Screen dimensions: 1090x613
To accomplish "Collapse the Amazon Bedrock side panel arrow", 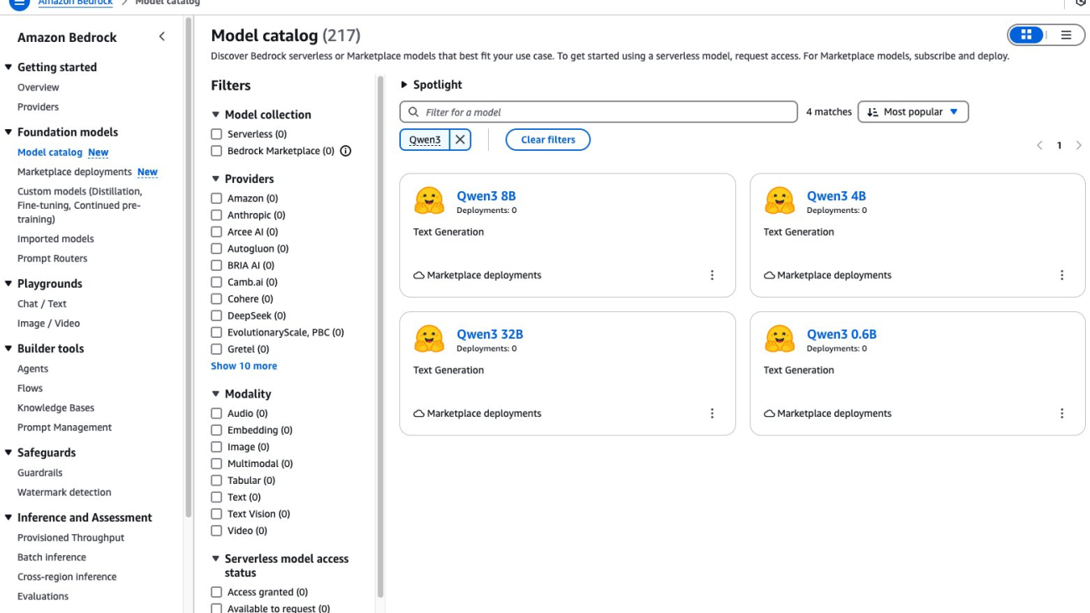I will (x=162, y=37).
